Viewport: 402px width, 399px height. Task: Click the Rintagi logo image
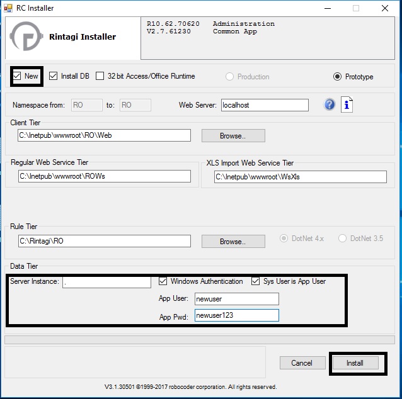pos(26,37)
